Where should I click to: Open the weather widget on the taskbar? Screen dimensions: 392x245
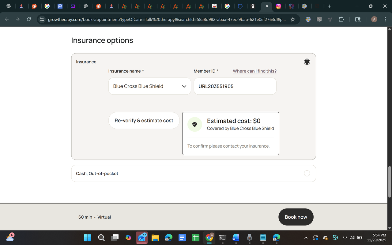(x=10, y=237)
